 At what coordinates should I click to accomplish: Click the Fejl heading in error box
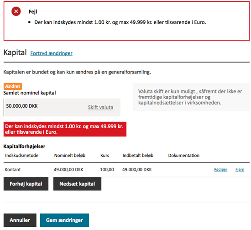coord(33,12)
